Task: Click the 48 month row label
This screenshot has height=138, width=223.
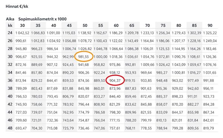Action: pyautogui.click(x=10, y=128)
